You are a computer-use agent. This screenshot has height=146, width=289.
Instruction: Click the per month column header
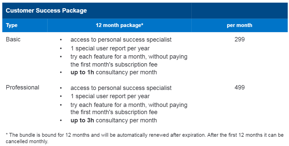(x=239, y=25)
